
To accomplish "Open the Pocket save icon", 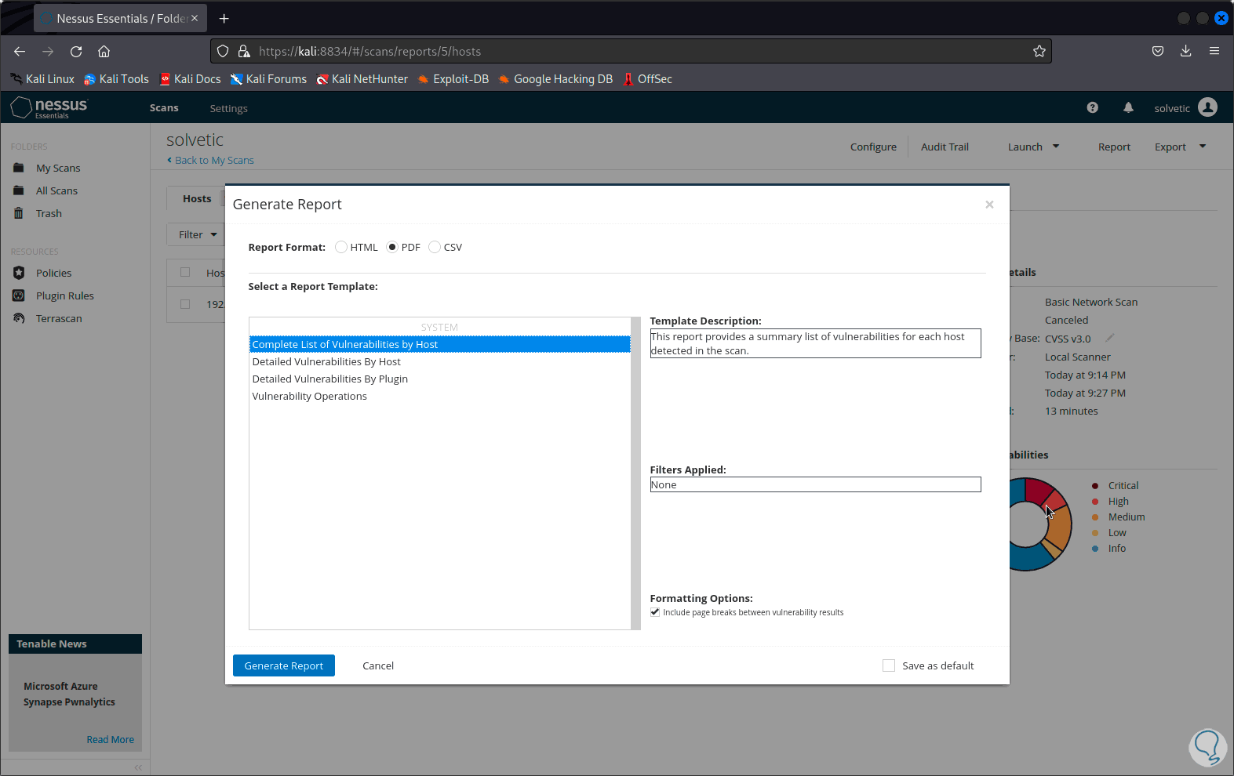I will [x=1158, y=51].
